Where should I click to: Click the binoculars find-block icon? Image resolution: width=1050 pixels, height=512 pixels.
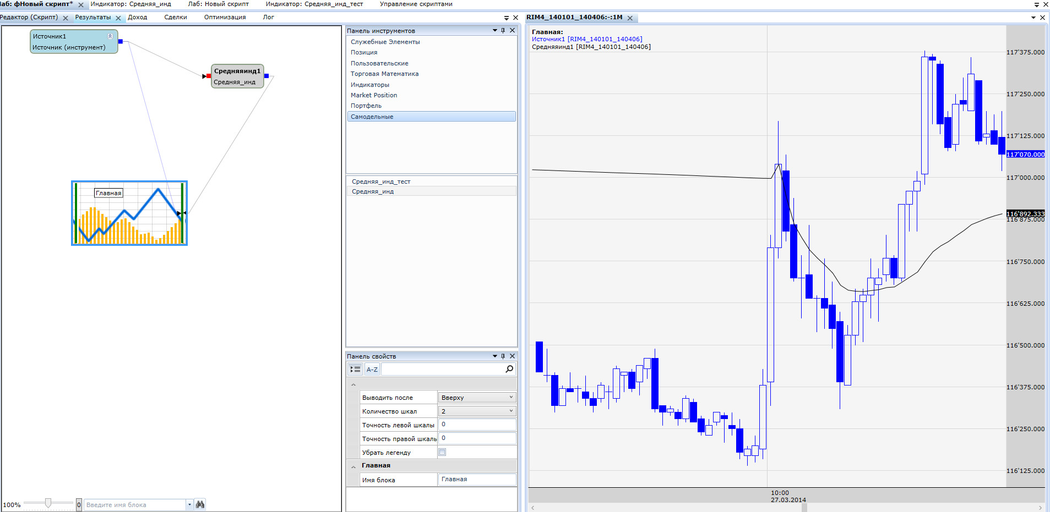200,504
